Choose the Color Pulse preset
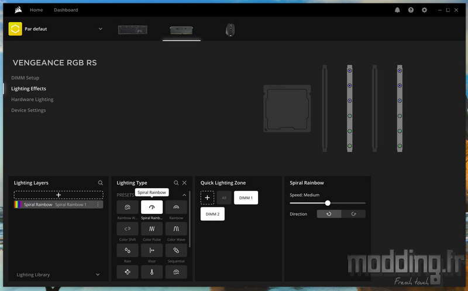Image resolution: width=468 pixels, height=291 pixels. click(152, 228)
